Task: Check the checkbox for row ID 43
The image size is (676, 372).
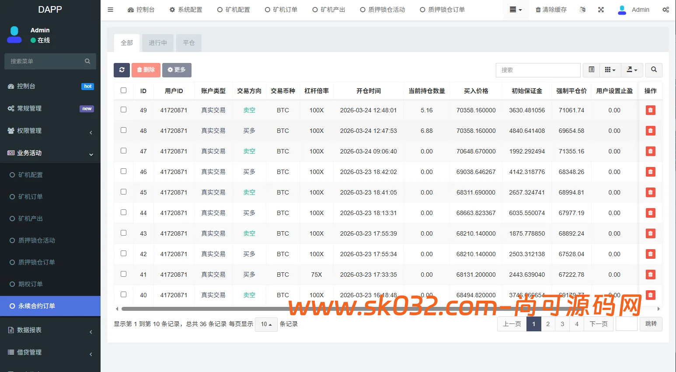Action: click(x=123, y=233)
